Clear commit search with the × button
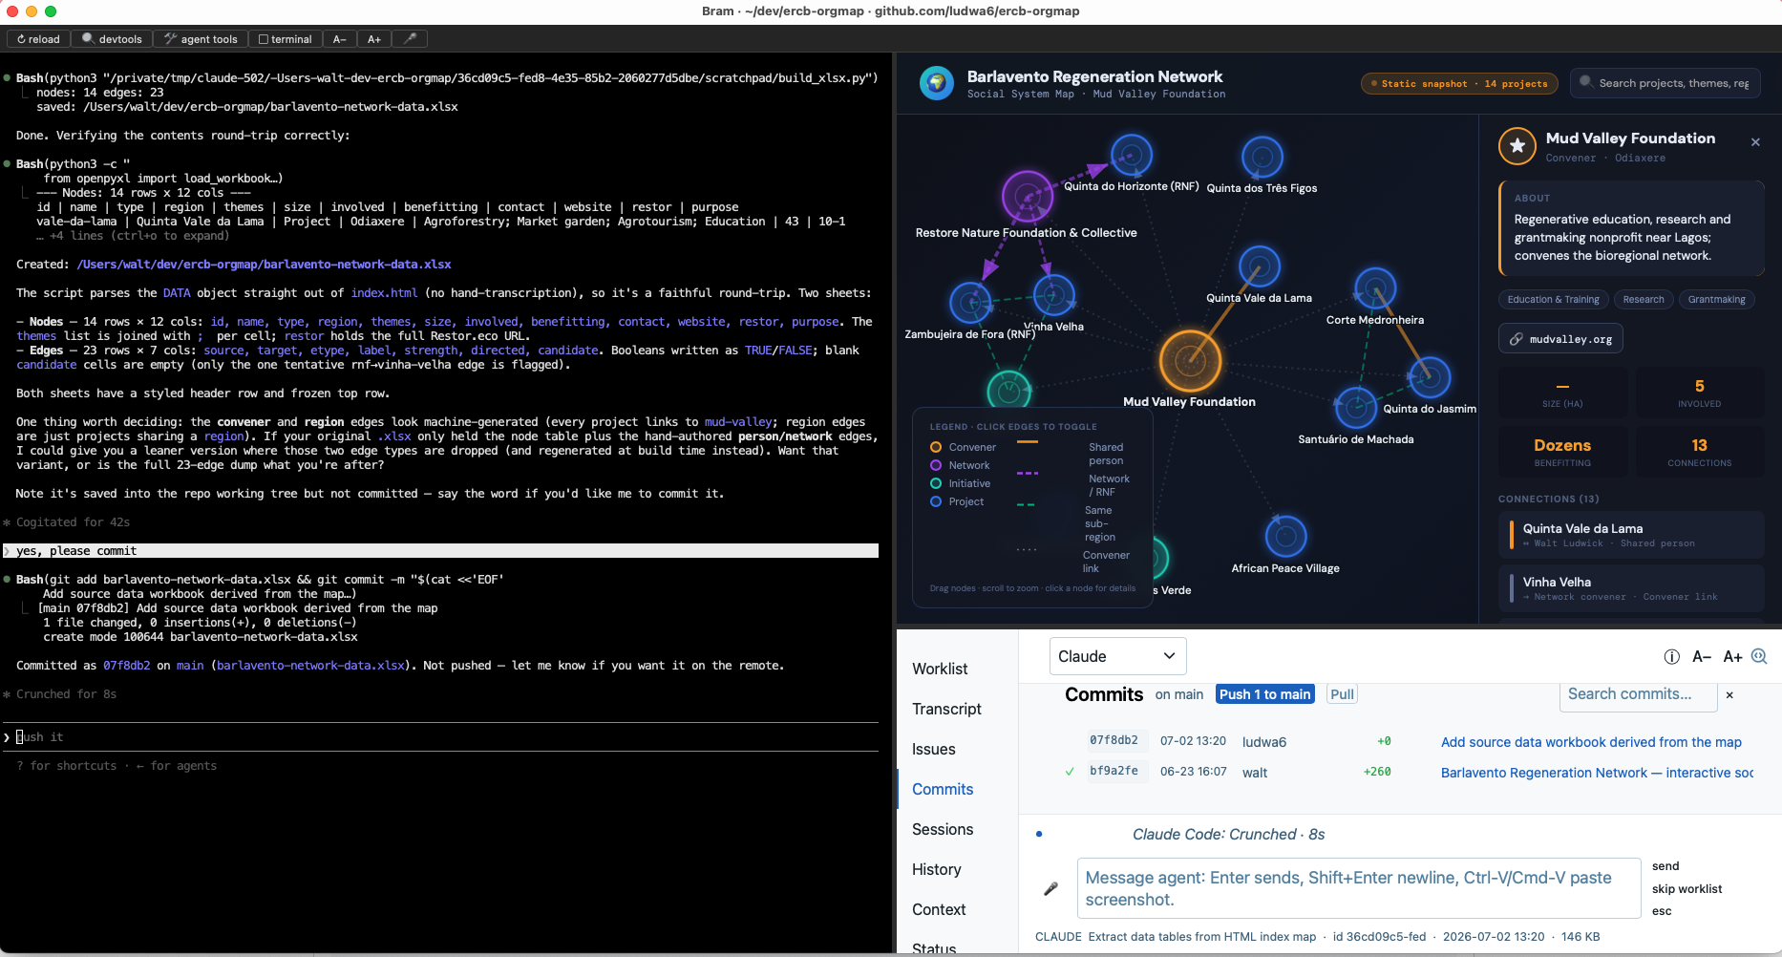 [1729, 695]
